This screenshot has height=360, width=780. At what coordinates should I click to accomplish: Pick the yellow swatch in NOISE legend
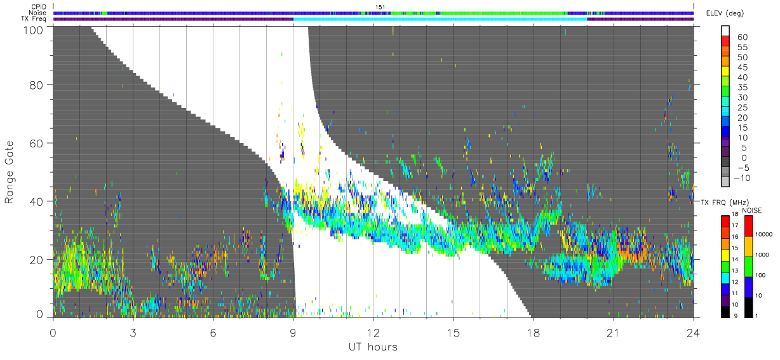748,246
